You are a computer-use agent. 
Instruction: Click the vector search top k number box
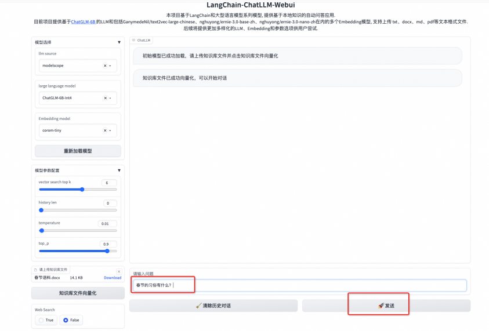(x=109, y=183)
